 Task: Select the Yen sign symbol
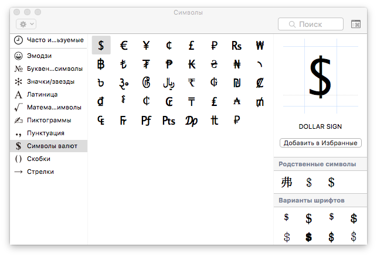tap(146, 46)
